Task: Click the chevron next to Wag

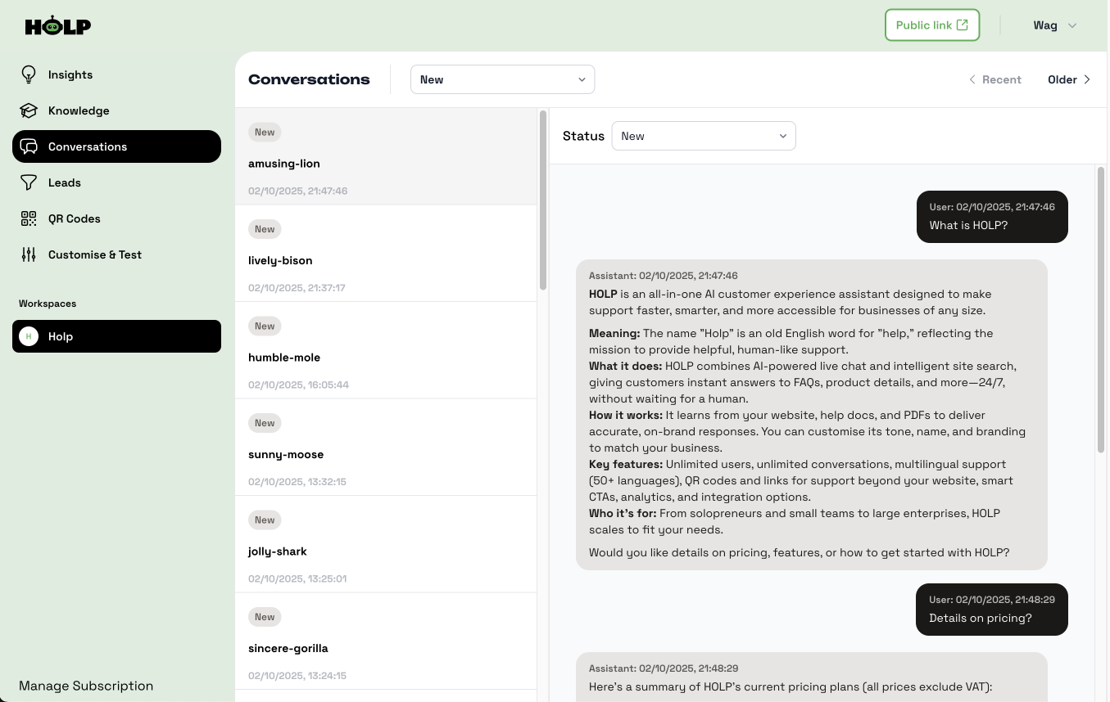Action: click(x=1072, y=25)
